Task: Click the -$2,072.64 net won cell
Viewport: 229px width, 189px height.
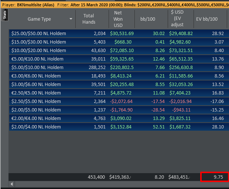Action: point(121,102)
